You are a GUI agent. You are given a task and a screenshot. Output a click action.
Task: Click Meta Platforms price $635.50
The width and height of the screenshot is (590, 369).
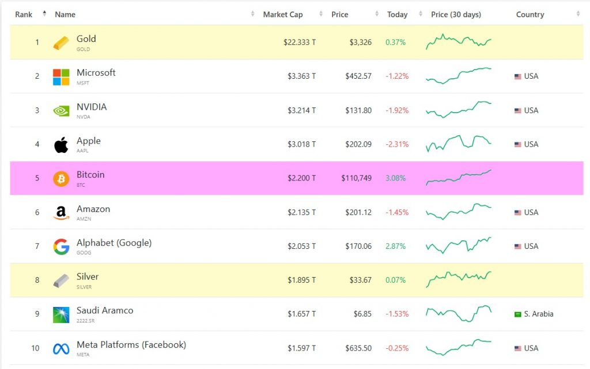pos(358,348)
